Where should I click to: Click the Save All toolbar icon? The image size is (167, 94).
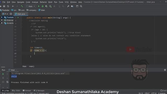[4, 6]
